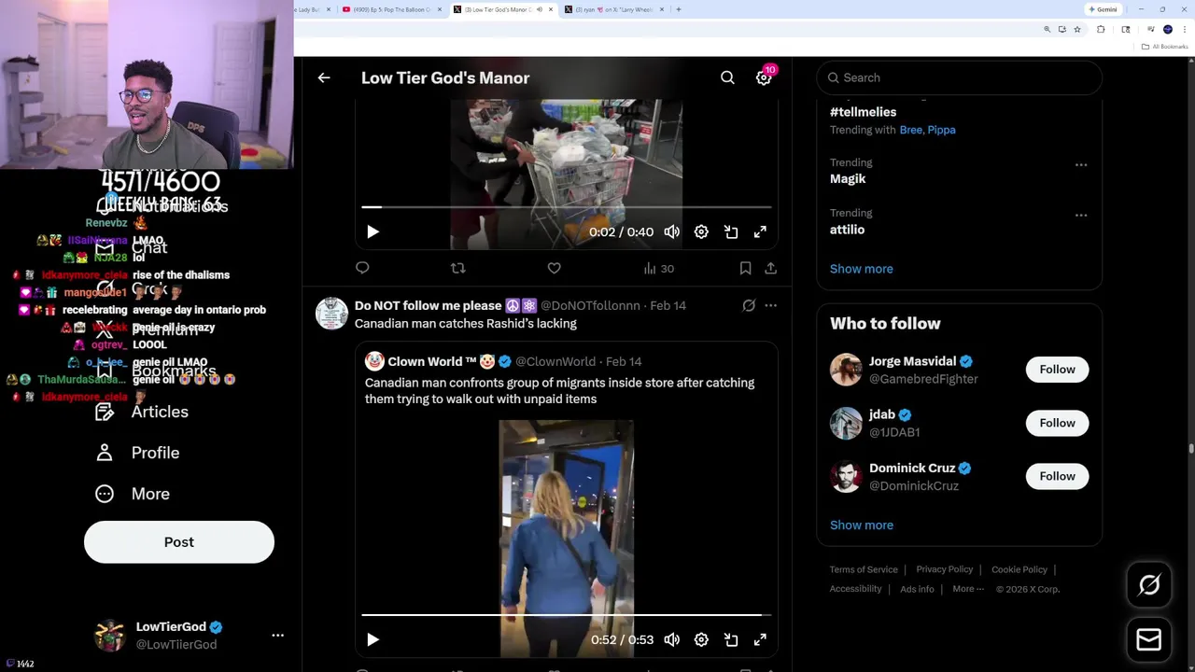Image resolution: width=1195 pixels, height=672 pixels.
Task: Open Cookie Policy link
Action: coord(1019,569)
